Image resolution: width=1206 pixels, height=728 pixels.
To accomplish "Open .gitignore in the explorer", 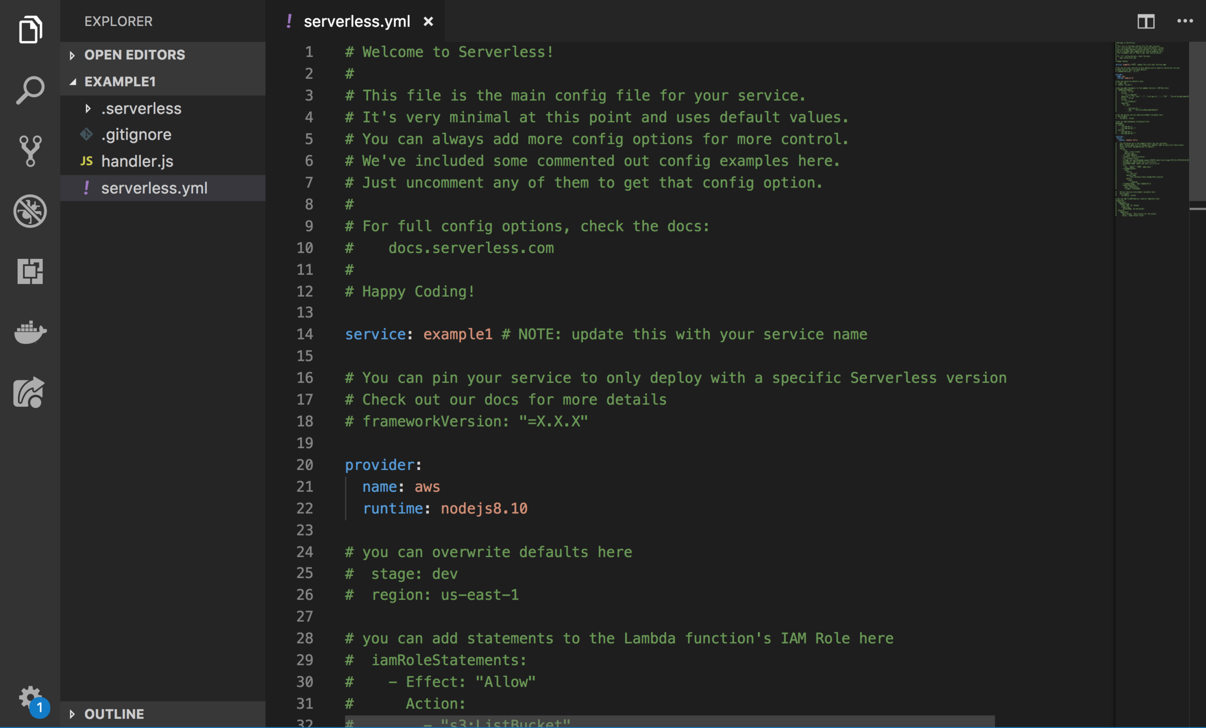I will point(136,134).
